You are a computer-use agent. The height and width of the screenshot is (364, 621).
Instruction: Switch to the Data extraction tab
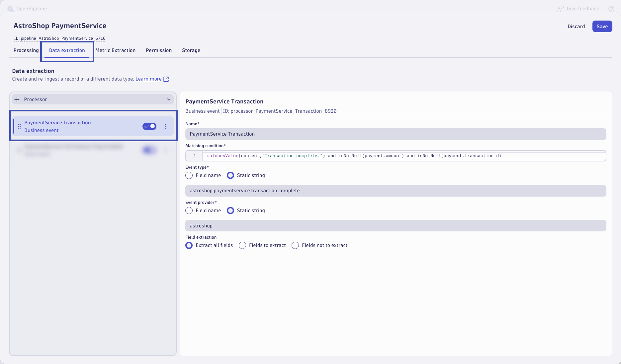tap(67, 50)
